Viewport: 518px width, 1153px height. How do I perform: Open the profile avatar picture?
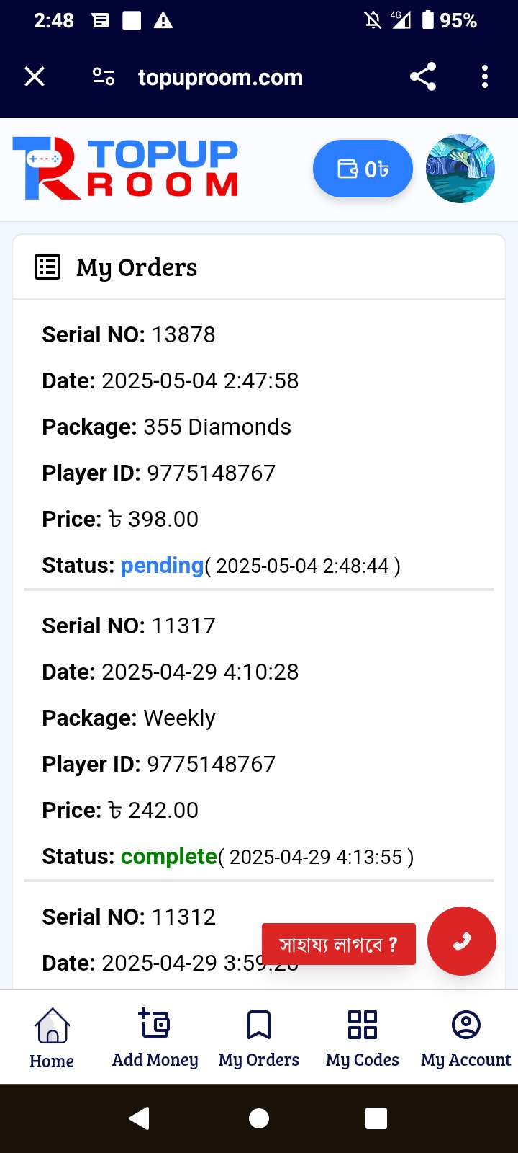(x=460, y=169)
